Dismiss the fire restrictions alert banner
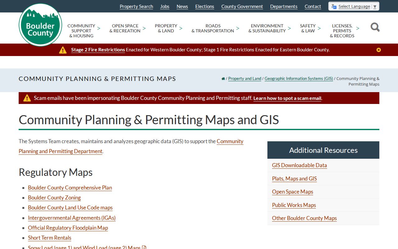Screen dimensions: 398x249 (378, 50)
